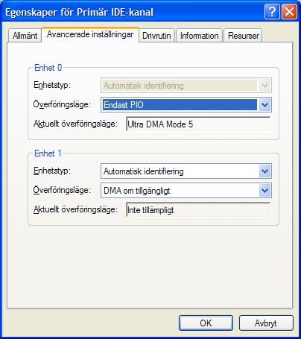Image resolution: width=301 pixels, height=339 pixels.
Task: Click the greyed Enhet 0 Automatisk identifiering box
Action: pos(186,86)
